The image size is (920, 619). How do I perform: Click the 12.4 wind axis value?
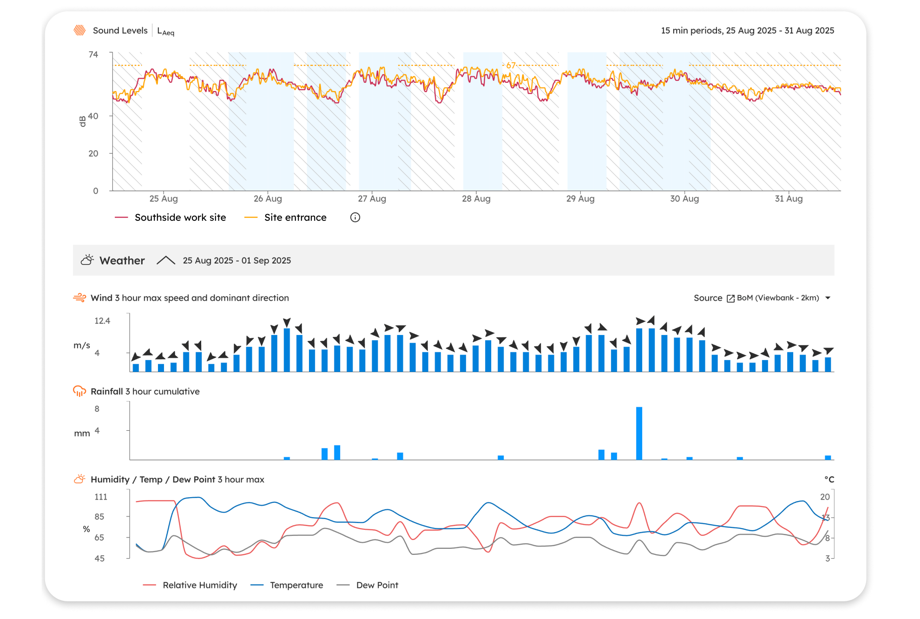coord(102,321)
